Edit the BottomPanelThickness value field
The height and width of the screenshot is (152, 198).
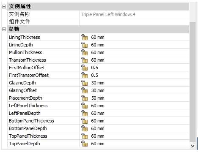point(134,121)
